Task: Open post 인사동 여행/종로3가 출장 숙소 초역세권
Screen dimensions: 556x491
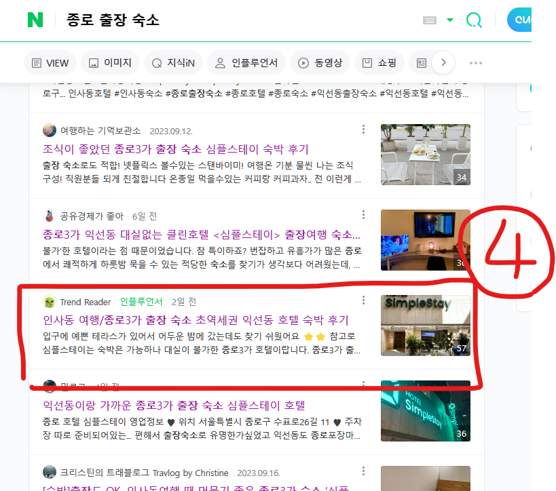Action: click(x=196, y=320)
